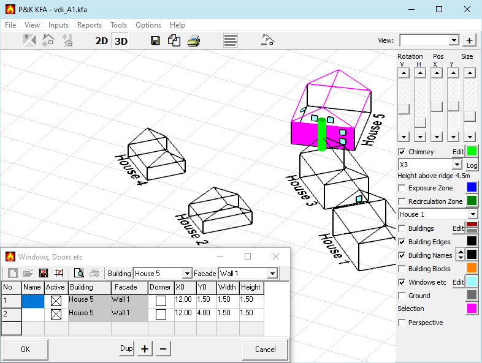
Task: Remove a row with minus button
Action: point(163,349)
